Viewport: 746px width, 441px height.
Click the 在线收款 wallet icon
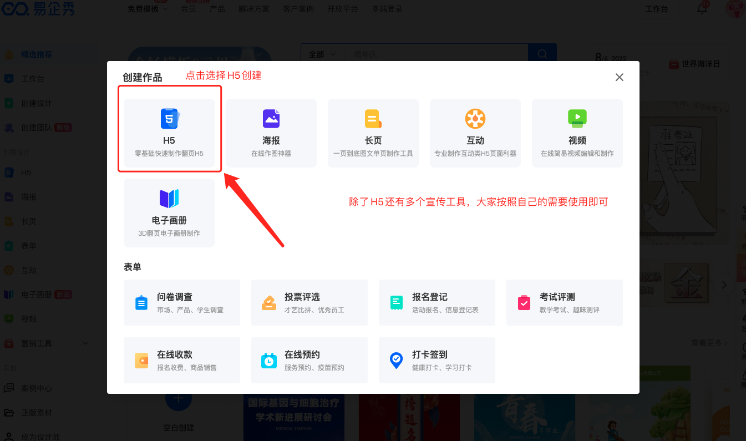tap(141, 361)
